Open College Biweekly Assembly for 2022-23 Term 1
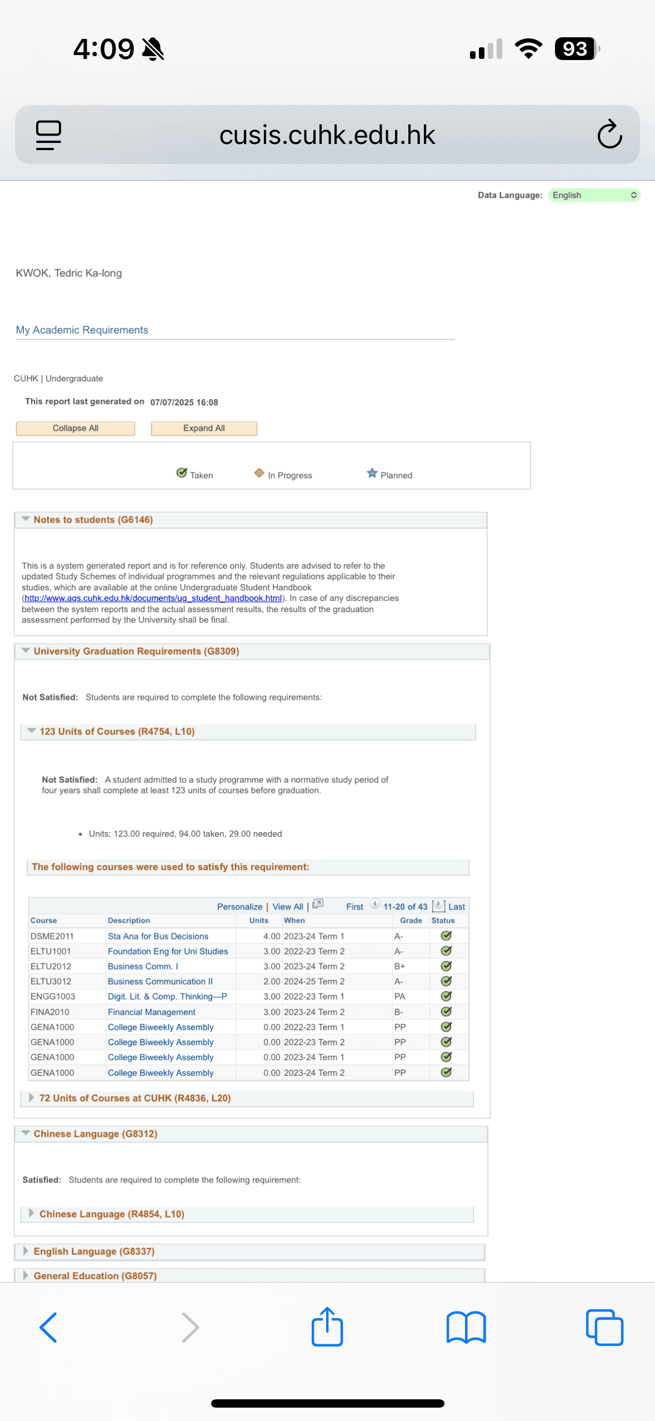Viewport: 655px width, 1421px height. [x=161, y=1027]
